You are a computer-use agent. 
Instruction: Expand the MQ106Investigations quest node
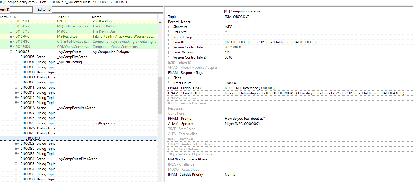pyautogui.click(x=11, y=26)
